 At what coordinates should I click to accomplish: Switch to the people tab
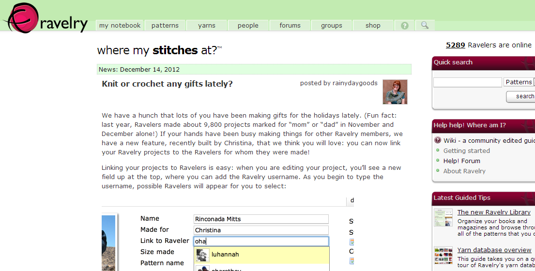click(x=248, y=26)
